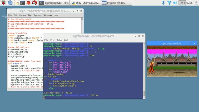Screen dimensions: 199x112
Task: Launch the web browser globe icon
Action: [10, 3]
